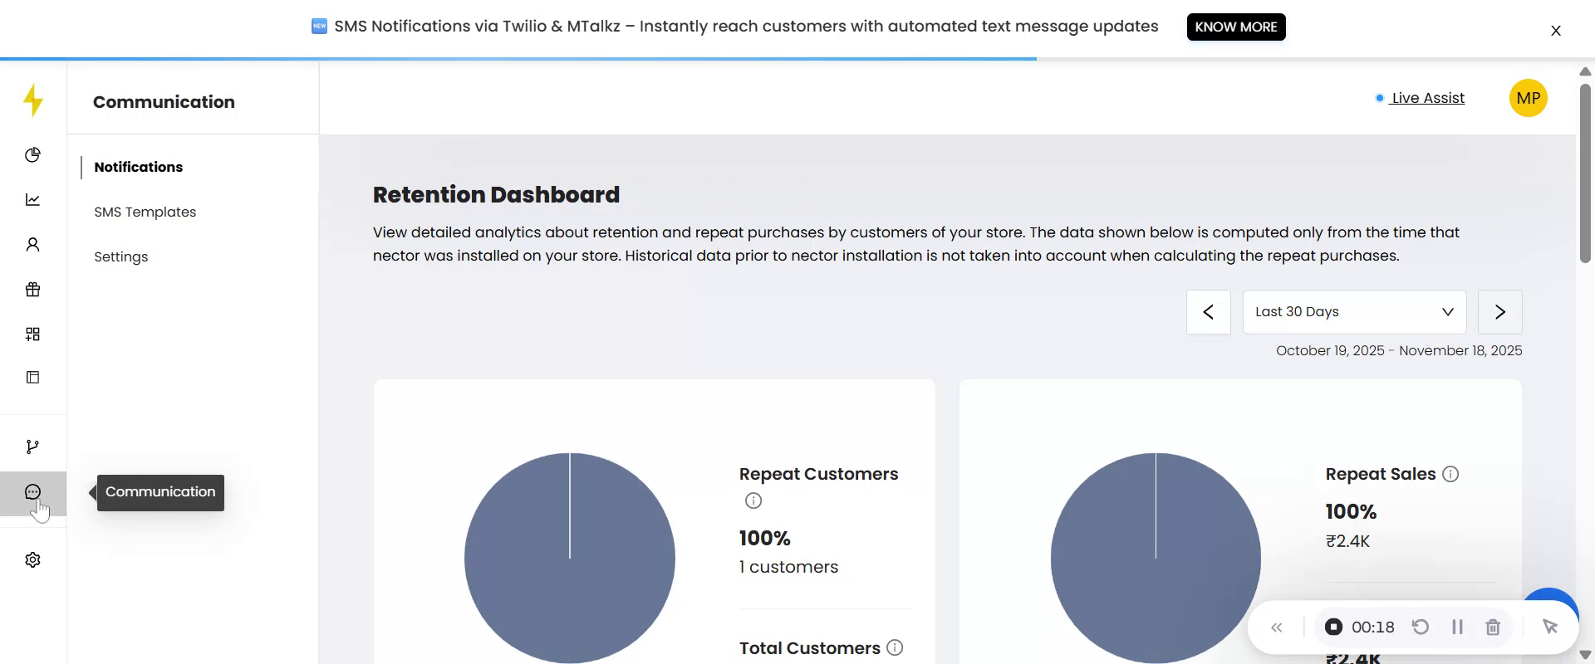The image size is (1595, 664).
Task: Go to next date range arrow
Action: click(1499, 312)
